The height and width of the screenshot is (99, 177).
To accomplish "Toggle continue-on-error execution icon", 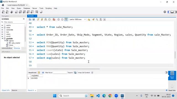I will [54, 20].
